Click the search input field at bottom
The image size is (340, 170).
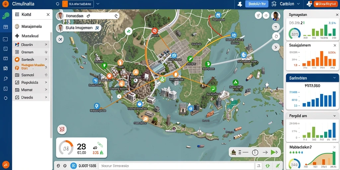176,166
